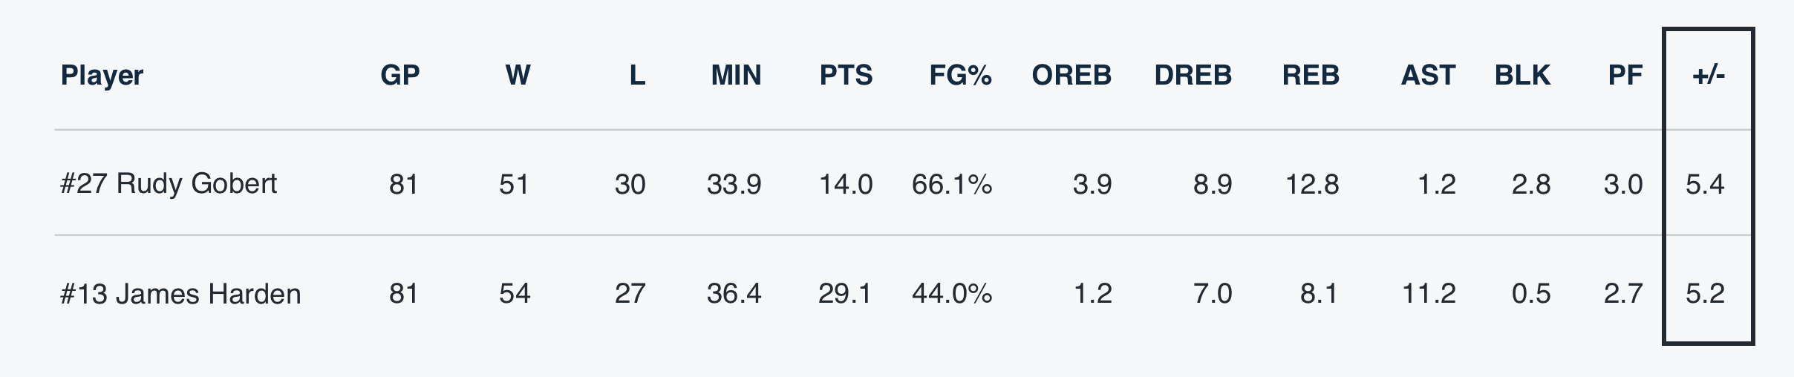This screenshot has width=1794, height=377.
Task: Click the REB column header
Action: pyautogui.click(x=1311, y=76)
